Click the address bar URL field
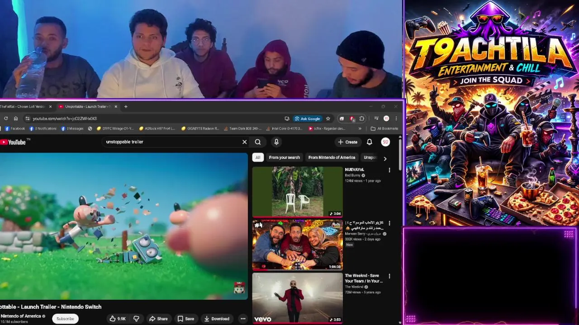Viewport: 579px width, 325px height. point(154,118)
